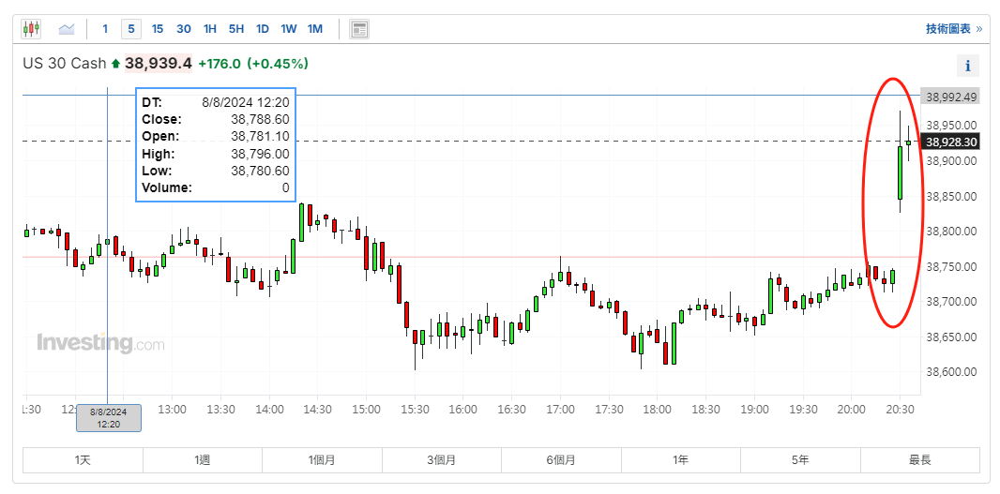Select the 5-minute interval

131,29
